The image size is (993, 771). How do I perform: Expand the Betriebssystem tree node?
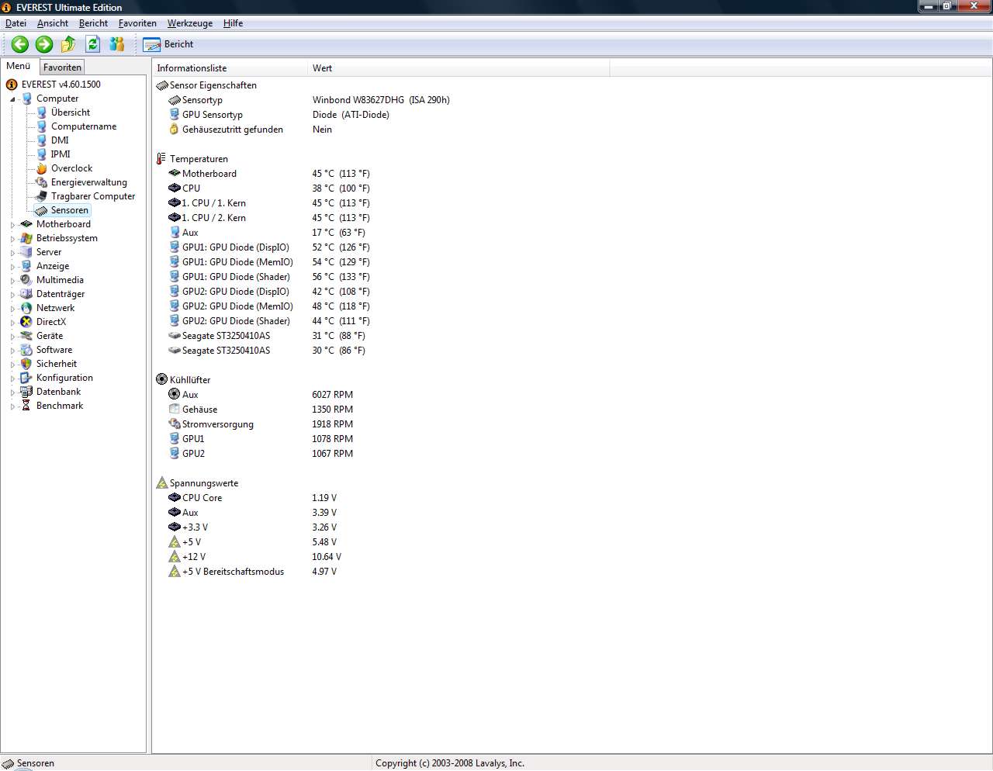pos(12,239)
